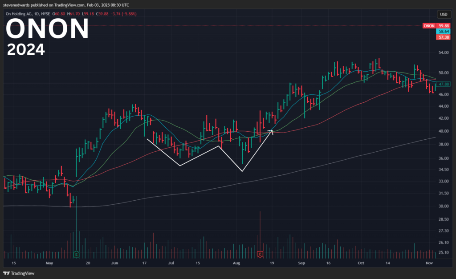Click the 34.50 price axis label
Screen dimensions: 456x279
(x=444, y=170)
